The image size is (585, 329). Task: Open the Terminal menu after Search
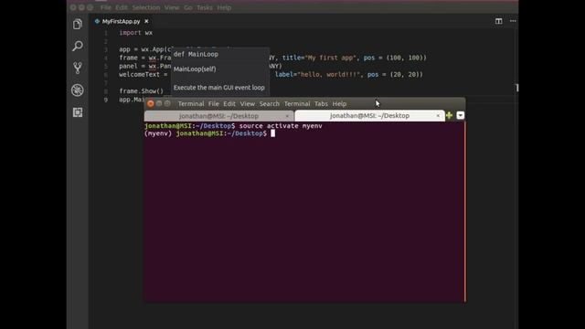(x=297, y=103)
